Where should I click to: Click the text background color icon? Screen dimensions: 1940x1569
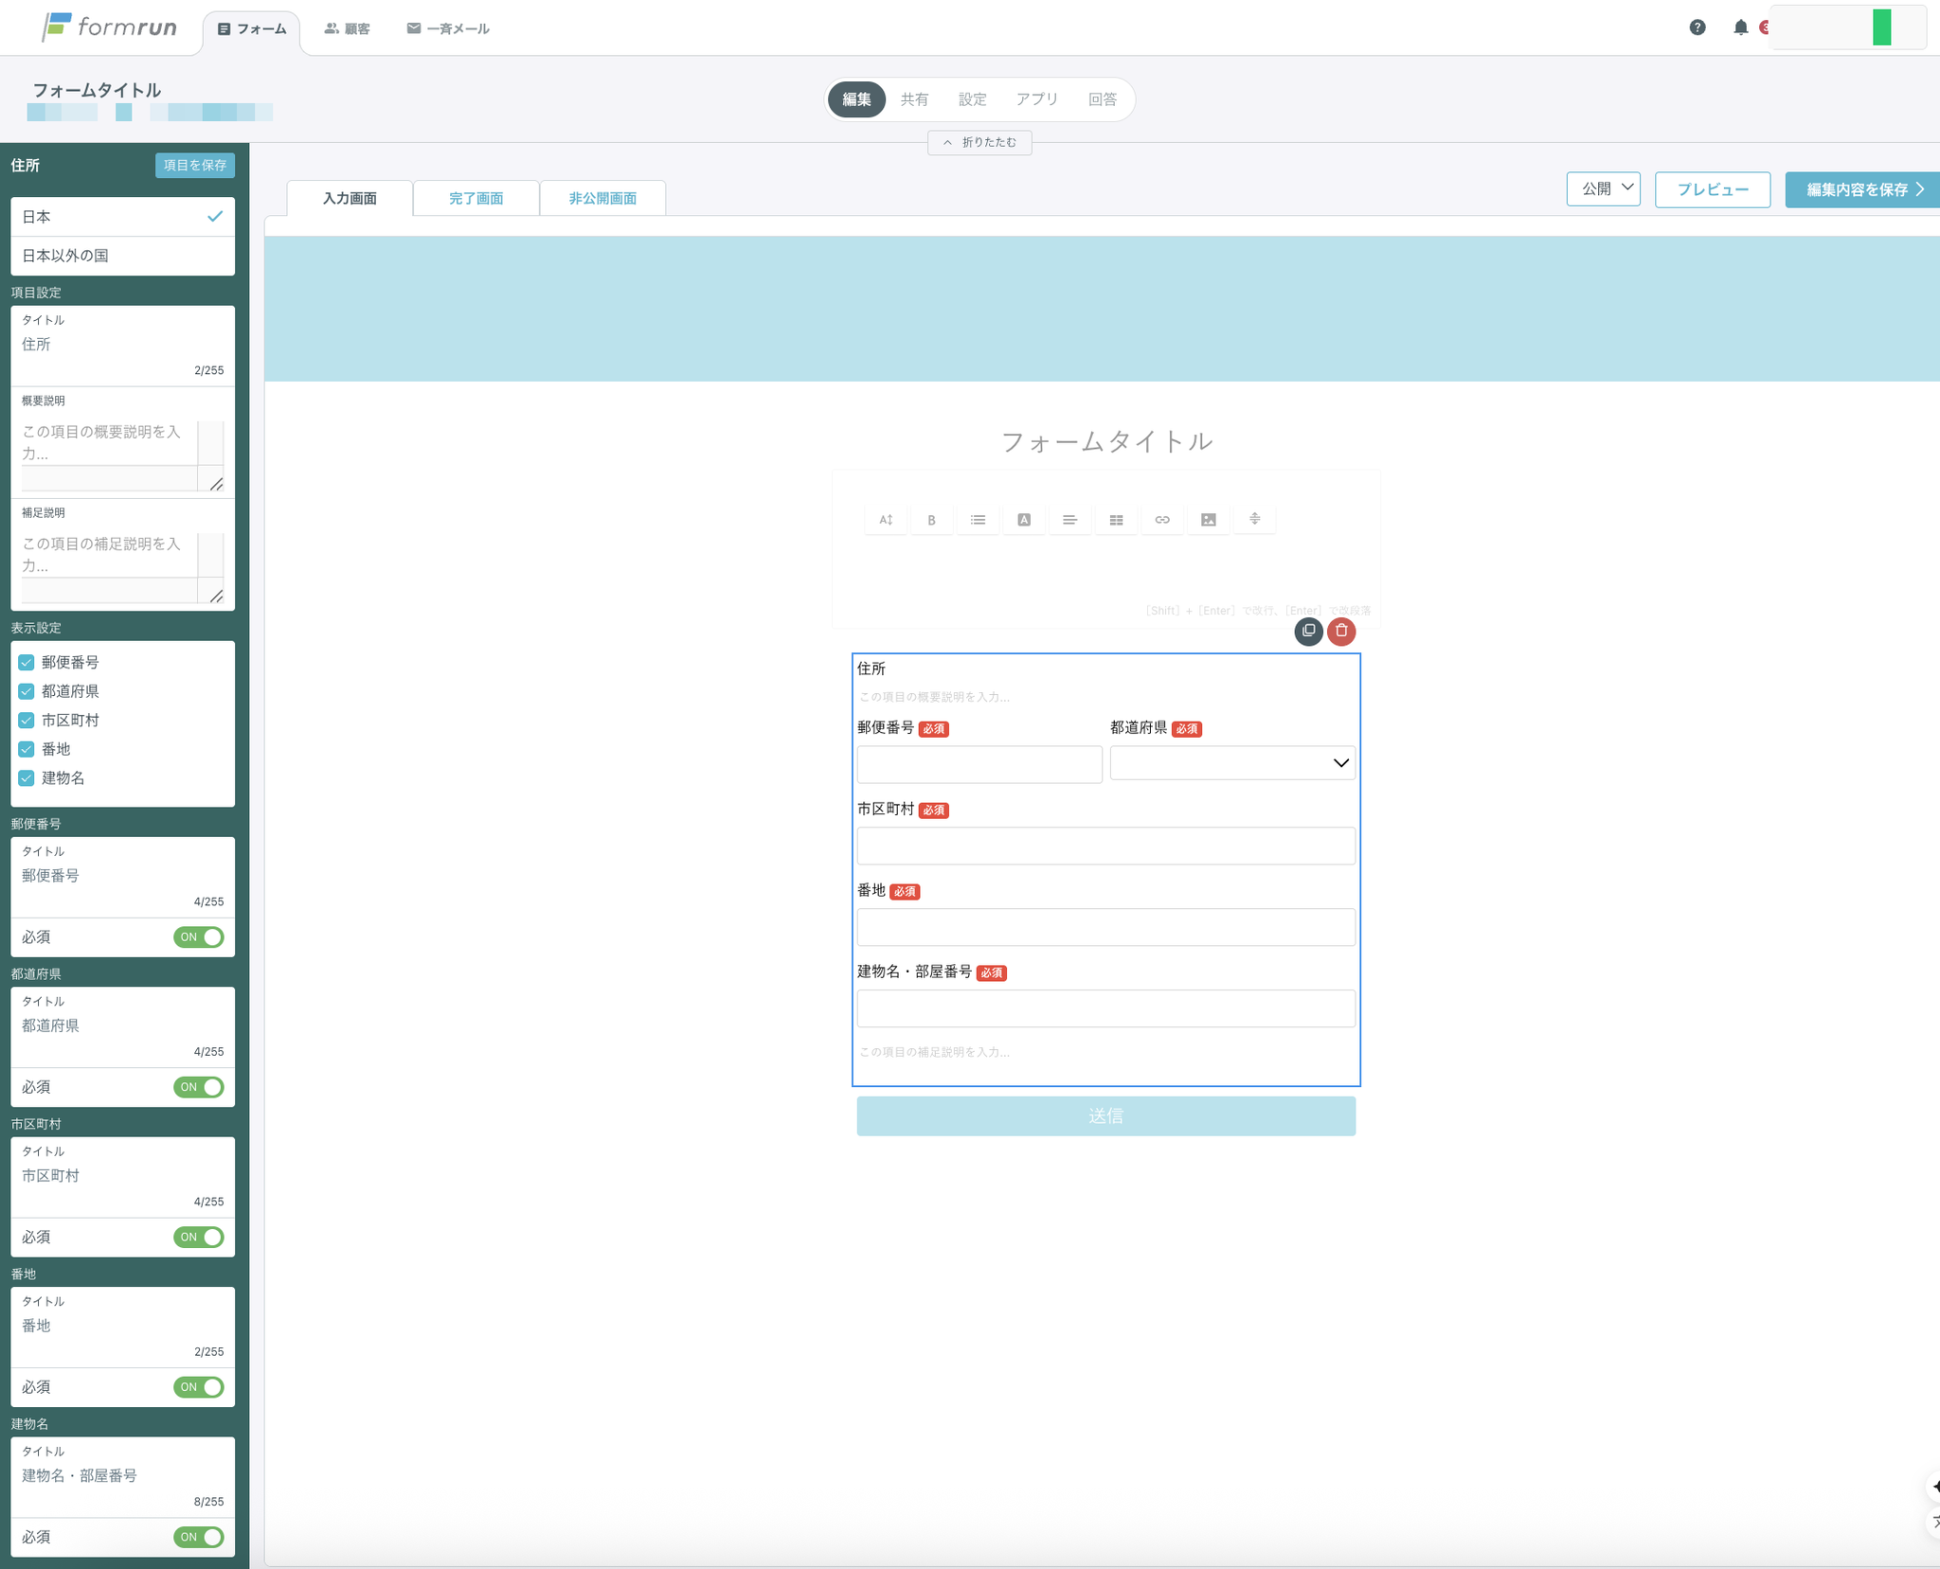point(1024,520)
